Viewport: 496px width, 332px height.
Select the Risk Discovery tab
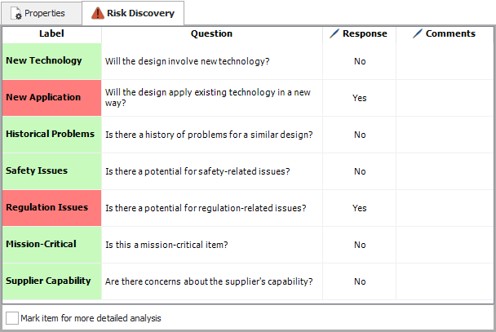pyautogui.click(x=133, y=13)
